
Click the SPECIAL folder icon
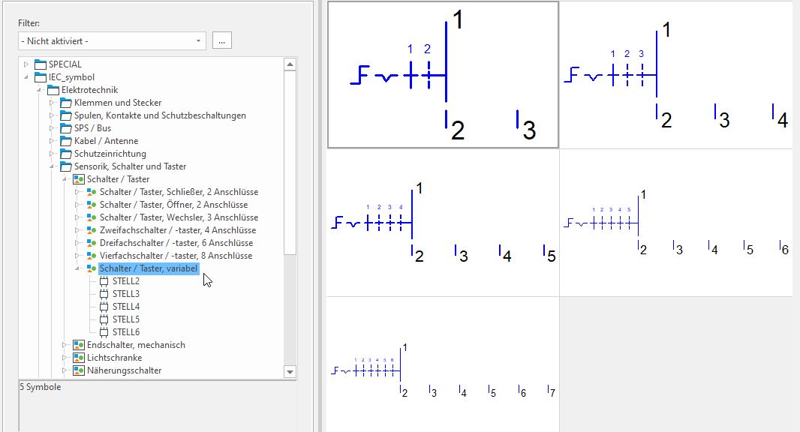(x=41, y=64)
